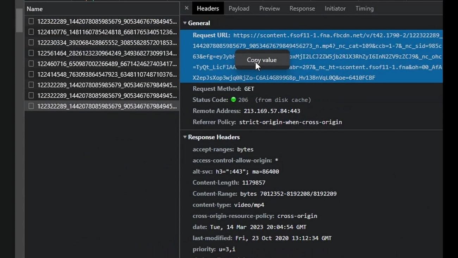
Task: Click the Name column header
Action: tap(35, 9)
